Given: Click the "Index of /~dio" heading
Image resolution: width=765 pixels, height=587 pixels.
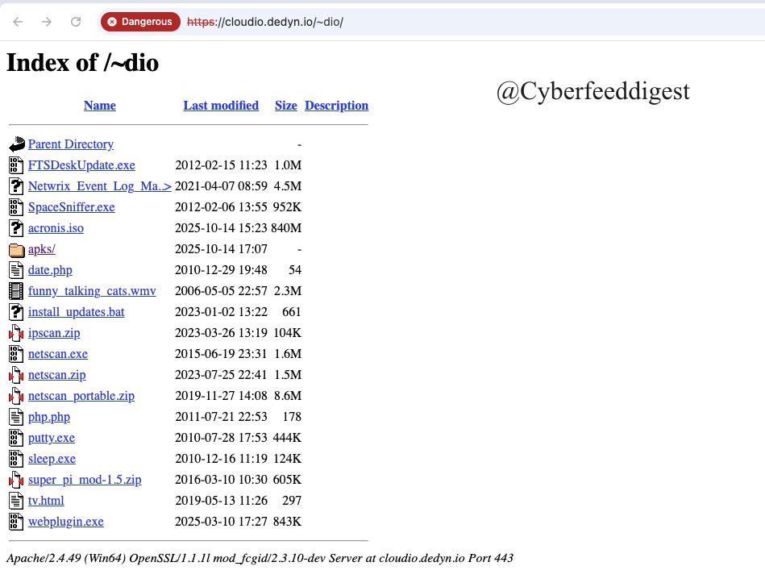Looking at the screenshot, I should point(82,63).
